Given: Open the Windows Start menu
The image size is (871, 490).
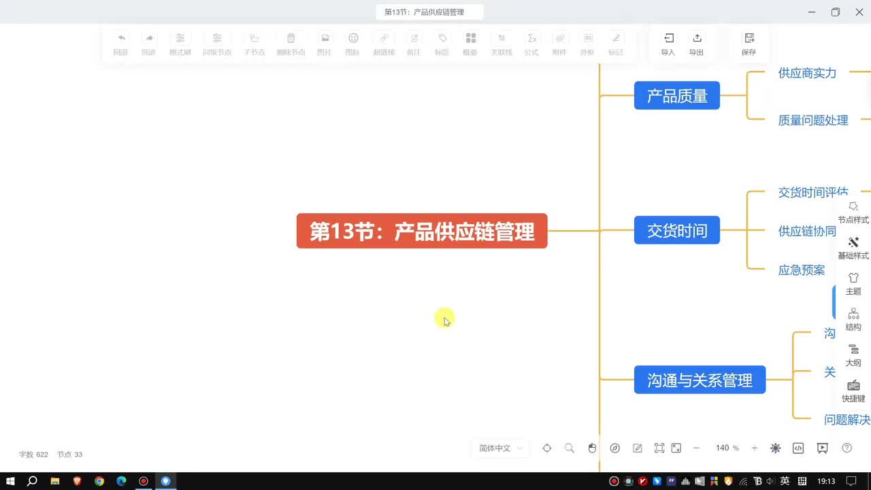Looking at the screenshot, I should [x=11, y=481].
